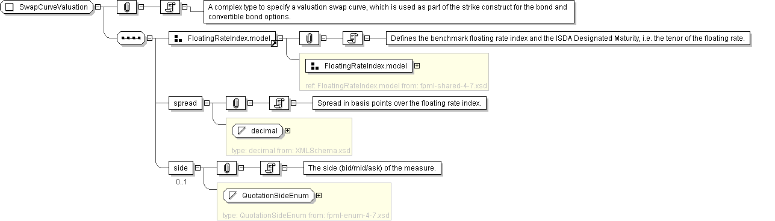The image size is (775, 221).
Task: Collapse the sequence compositor branch
Action: pos(148,38)
